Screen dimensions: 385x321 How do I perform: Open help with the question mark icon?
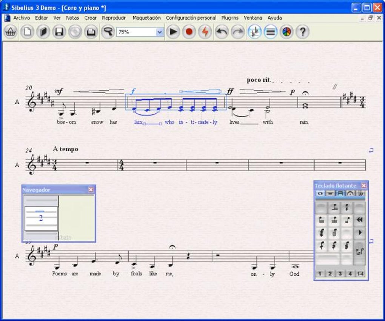pos(302,32)
